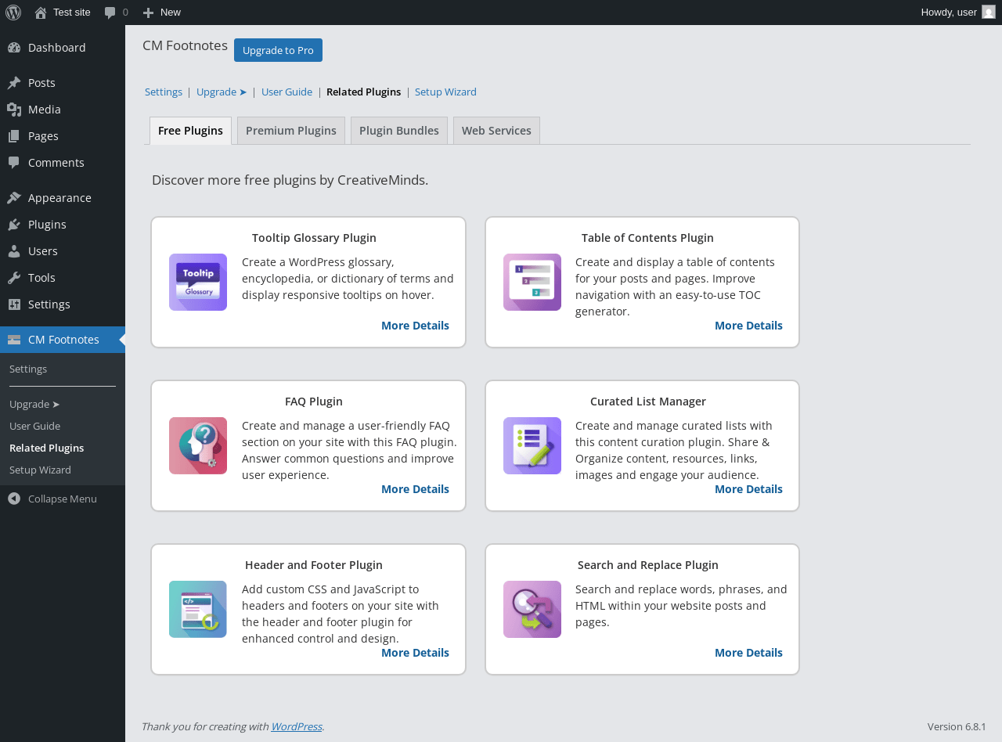This screenshot has width=1002, height=742.
Task: Click the Users person icon
Action: [x=14, y=251]
